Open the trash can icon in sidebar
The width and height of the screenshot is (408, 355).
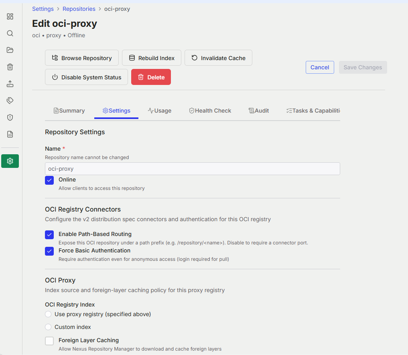10,67
